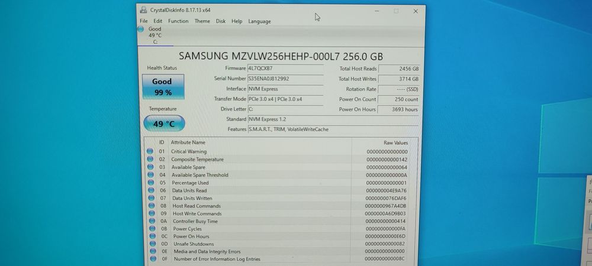The width and height of the screenshot is (592, 266).
Task: Click the Serial Number field
Action: coord(285,79)
